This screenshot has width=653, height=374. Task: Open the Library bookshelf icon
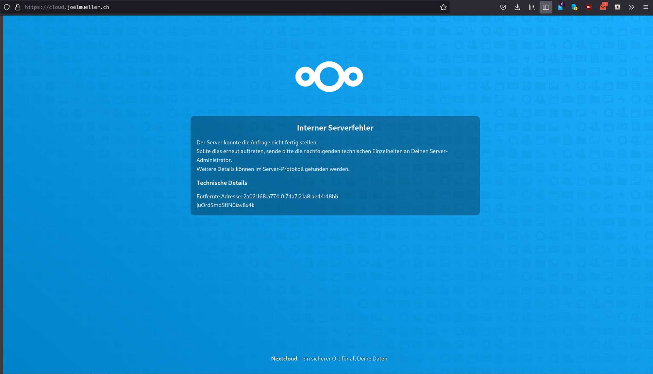[532, 7]
